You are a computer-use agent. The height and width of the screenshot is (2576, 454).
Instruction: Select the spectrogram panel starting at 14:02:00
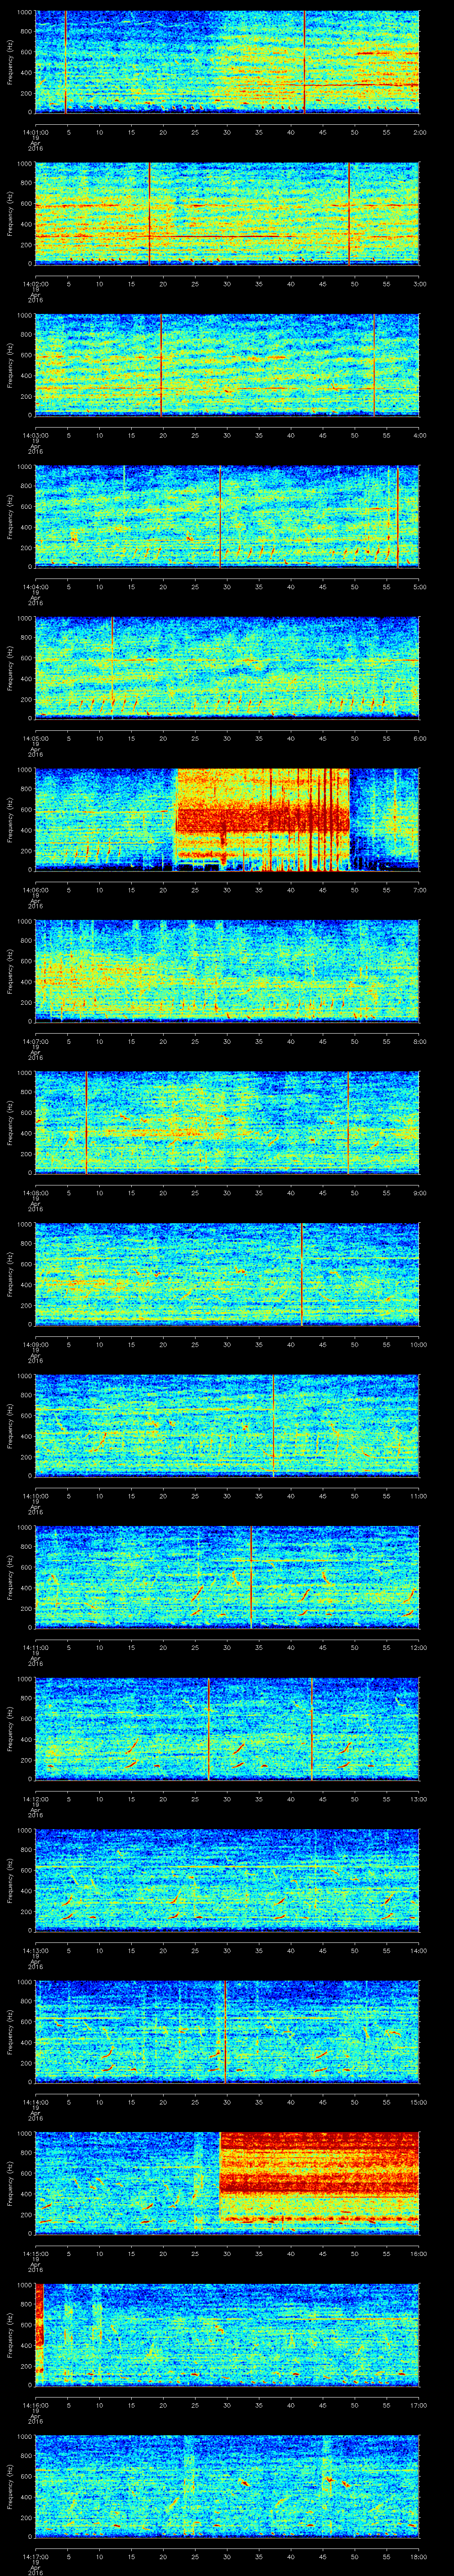click(x=227, y=214)
